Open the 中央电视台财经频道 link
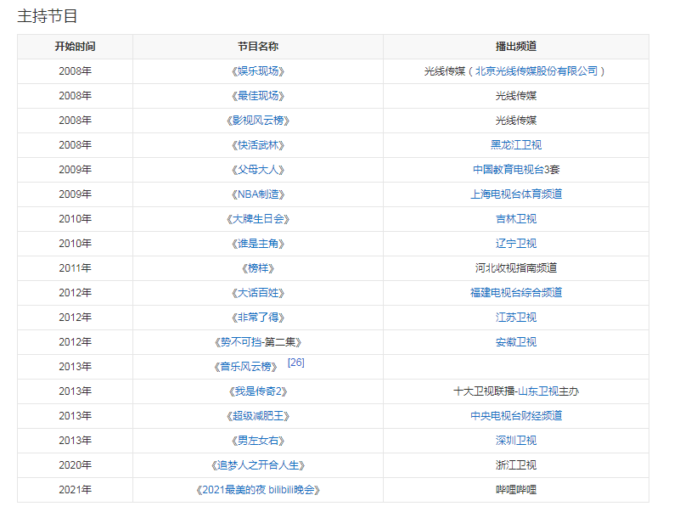680x512 pixels. click(515, 416)
